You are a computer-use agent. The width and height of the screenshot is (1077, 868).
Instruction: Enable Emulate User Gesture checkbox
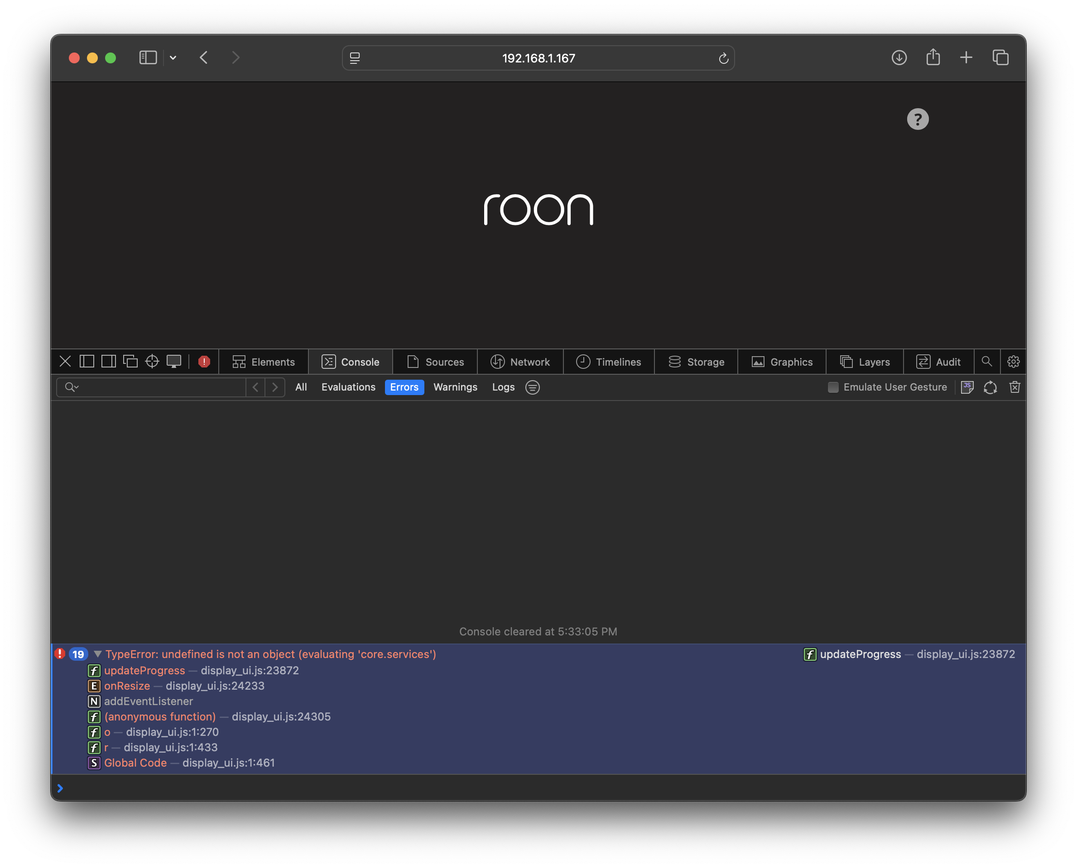click(x=833, y=387)
